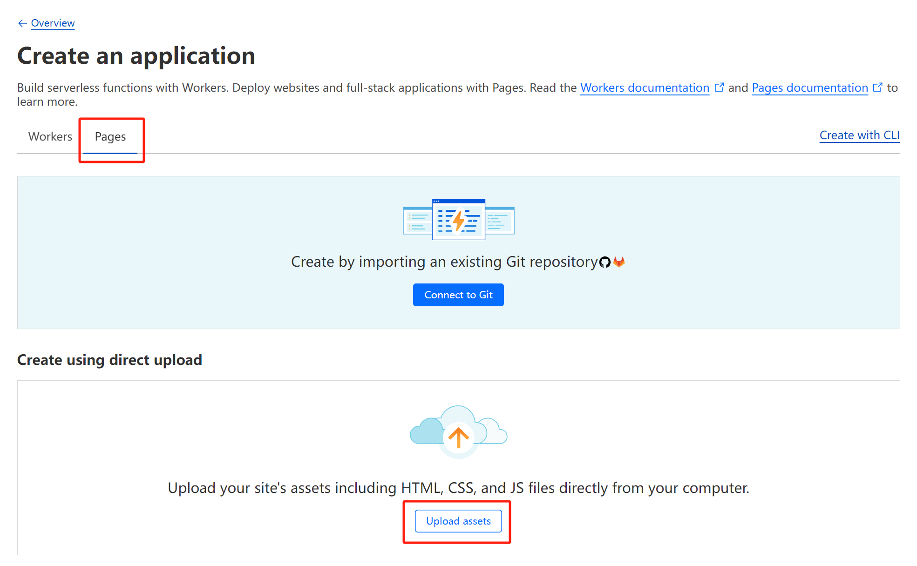The height and width of the screenshot is (566, 917).
Task: Click the lightning bolt Pages illustration
Action: click(x=458, y=220)
